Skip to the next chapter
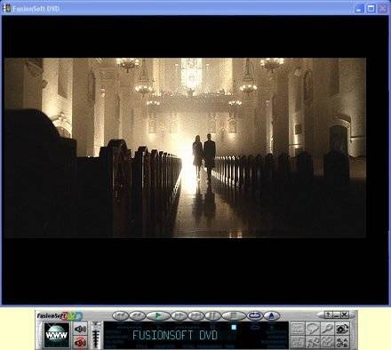391x350 pixels. pyautogui.click(x=196, y=315)
